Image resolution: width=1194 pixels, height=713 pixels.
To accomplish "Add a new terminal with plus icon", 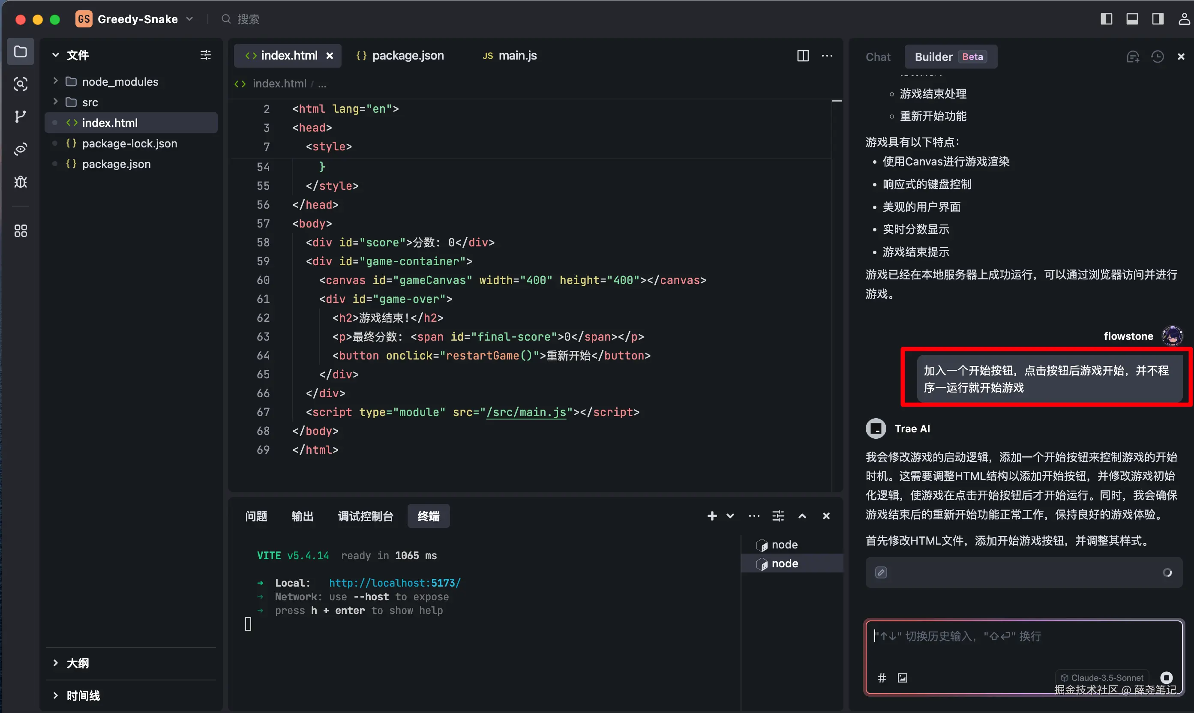I will [x=712, y=516].
